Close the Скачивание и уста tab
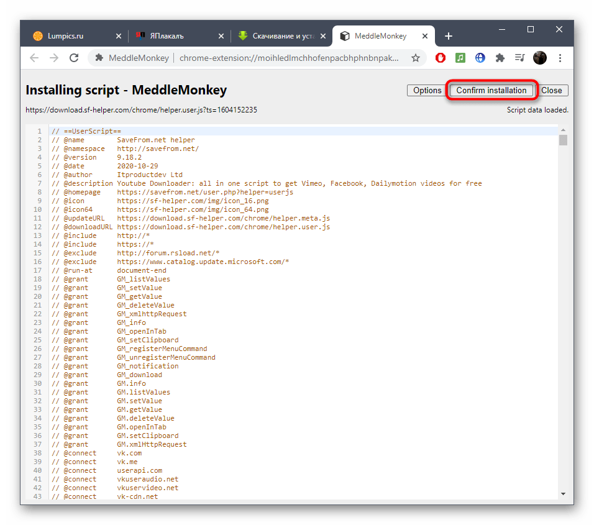This screenshot has height=525, width=594. 323,36
